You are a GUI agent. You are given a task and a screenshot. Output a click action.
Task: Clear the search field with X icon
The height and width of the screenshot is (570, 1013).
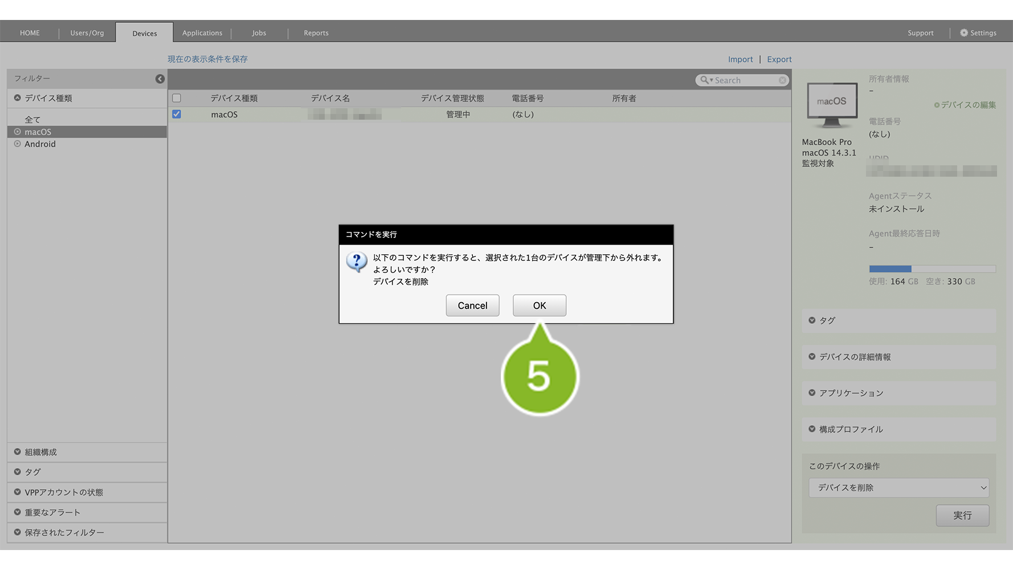pos(782,80)
